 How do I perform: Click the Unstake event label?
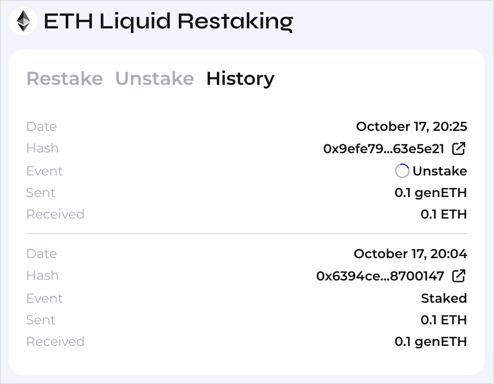tap(440, 171)
